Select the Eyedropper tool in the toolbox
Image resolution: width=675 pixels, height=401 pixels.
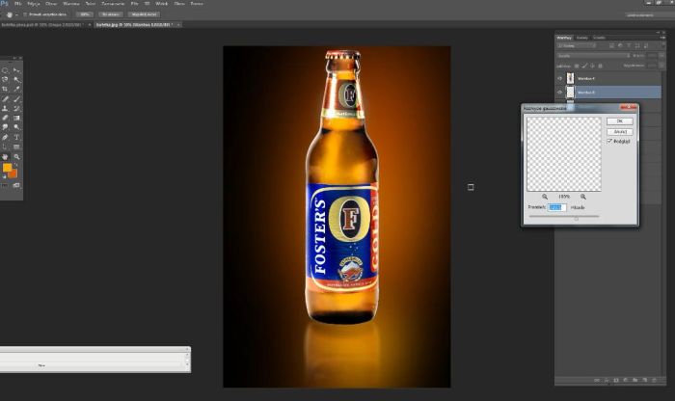pyautogui.click(x=17, y=89)
